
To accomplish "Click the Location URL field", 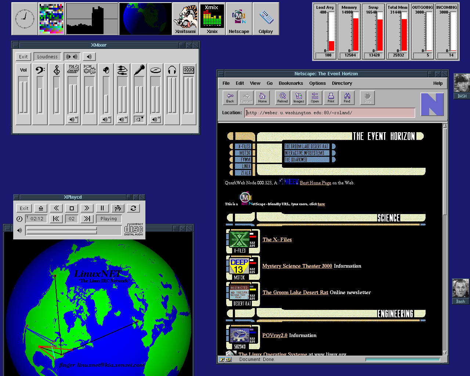I will coord(330,113).
